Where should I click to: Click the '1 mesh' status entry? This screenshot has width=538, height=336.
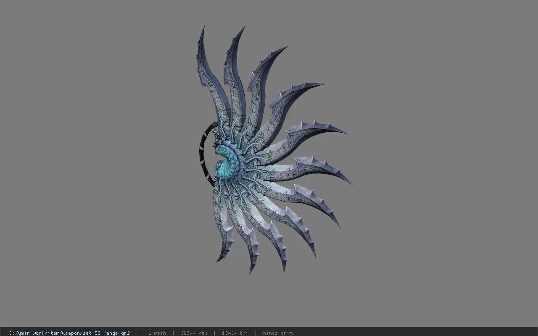tap(157, 333)
